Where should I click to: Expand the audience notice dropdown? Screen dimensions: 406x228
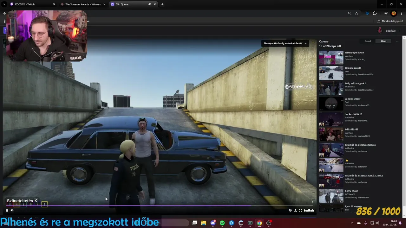point(285,43)
